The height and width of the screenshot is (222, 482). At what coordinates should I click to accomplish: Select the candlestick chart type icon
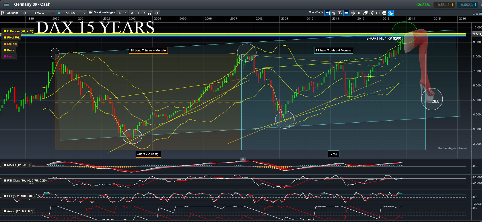click(x=359, y=13)
